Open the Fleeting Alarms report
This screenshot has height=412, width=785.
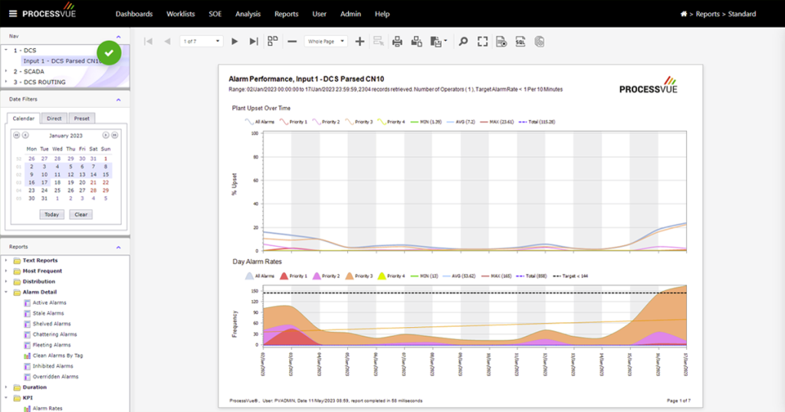pos(51,345)
